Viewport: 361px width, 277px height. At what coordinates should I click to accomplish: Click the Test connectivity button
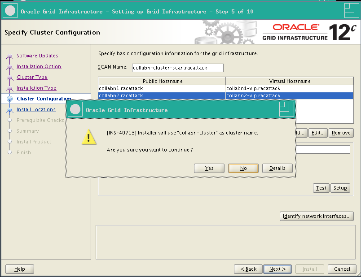(x=321, y=188)
